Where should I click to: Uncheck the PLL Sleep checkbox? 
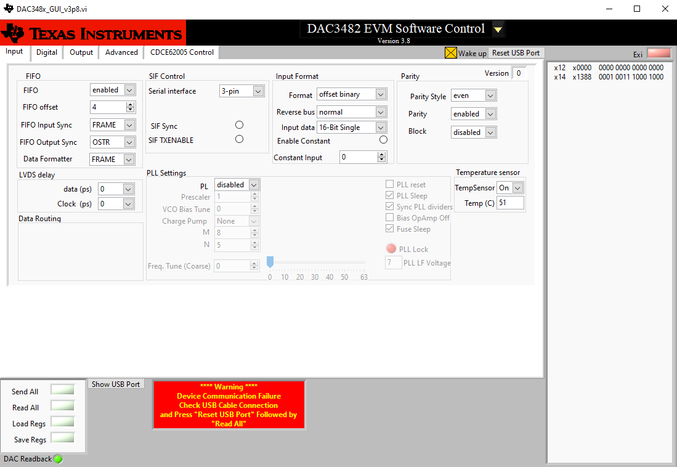[x=389, y=195]
